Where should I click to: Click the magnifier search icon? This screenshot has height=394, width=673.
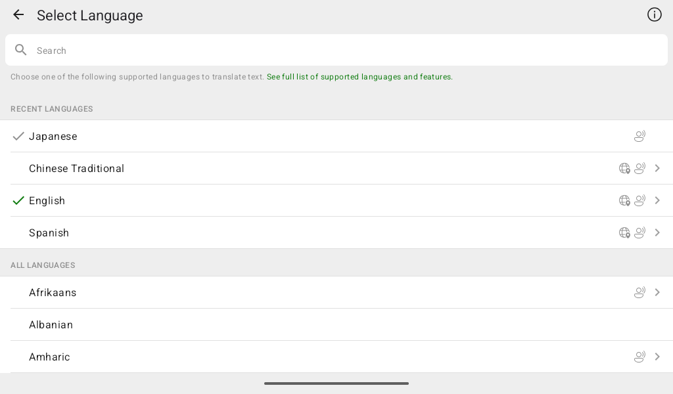(20, 50)
